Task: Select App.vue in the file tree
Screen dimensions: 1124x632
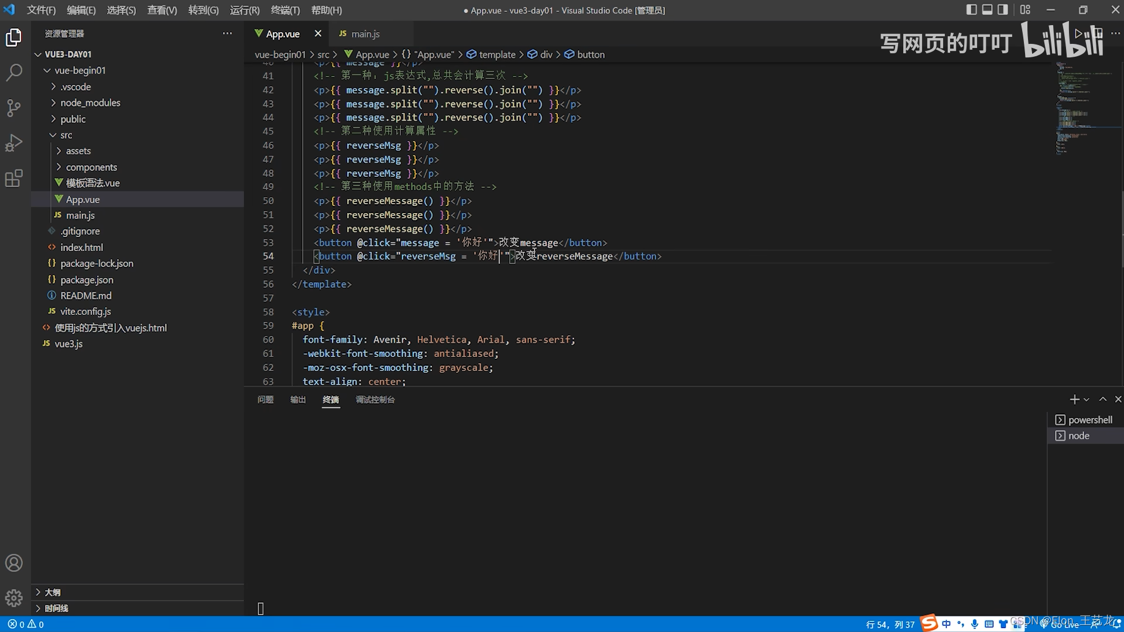Action: click(x=138, y=199)
